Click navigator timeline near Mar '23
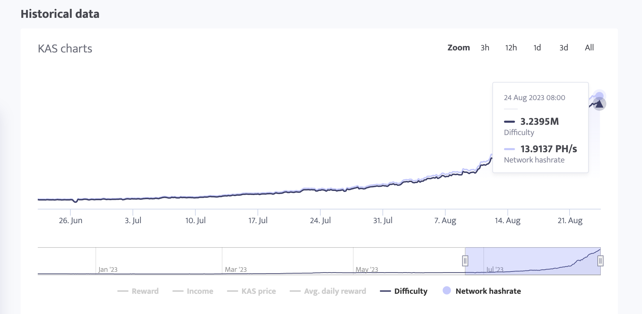The width and height of the screenshot is (642, 314). tap(236, 269)
